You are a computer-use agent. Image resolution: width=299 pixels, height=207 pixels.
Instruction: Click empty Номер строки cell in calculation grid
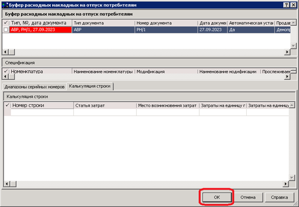(x=42, y=112)
